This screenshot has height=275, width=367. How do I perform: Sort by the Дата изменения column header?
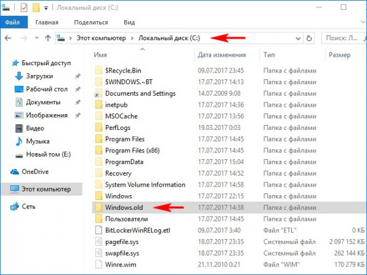pos(221,55)
